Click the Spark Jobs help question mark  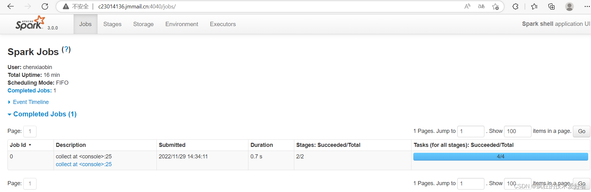[x=66, y=49]
